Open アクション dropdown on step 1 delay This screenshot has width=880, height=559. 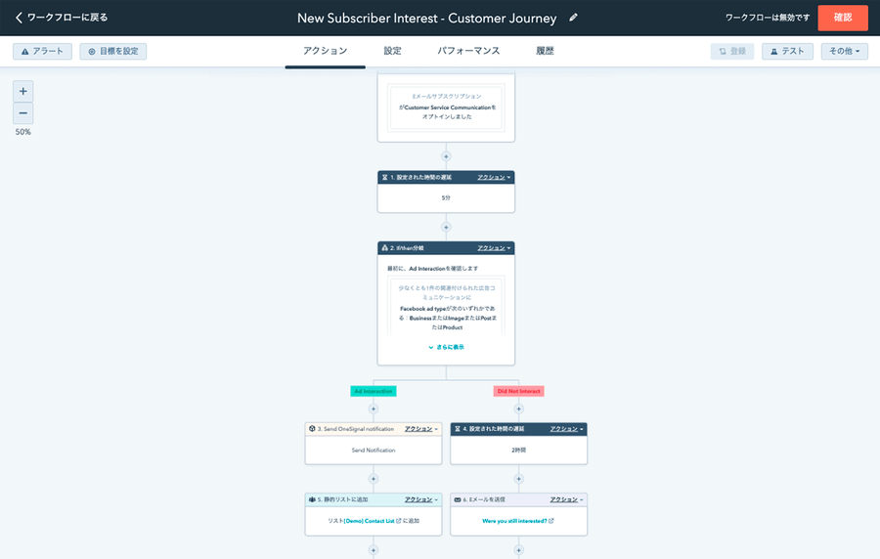click(x=494, y=178)
